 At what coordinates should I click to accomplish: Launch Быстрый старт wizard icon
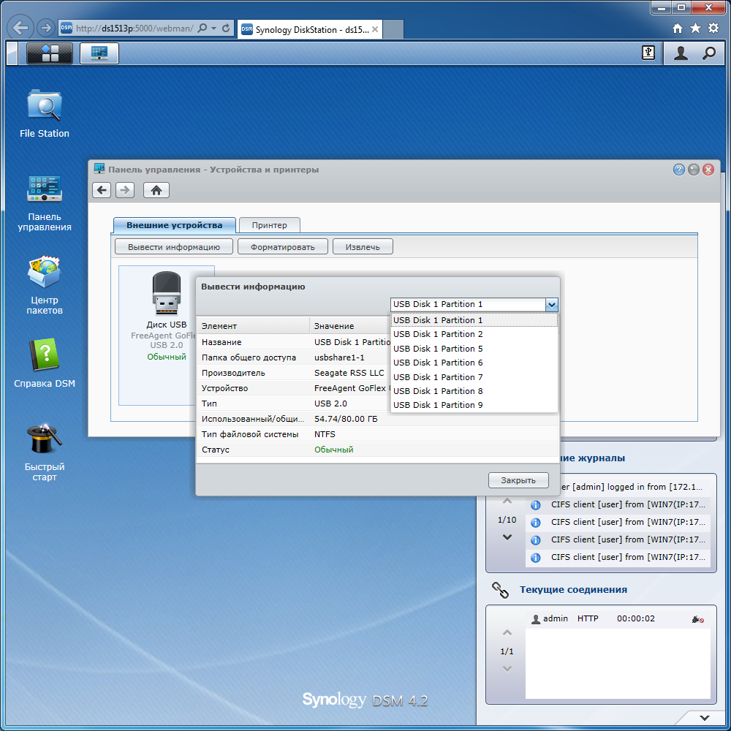pos(45,452)
